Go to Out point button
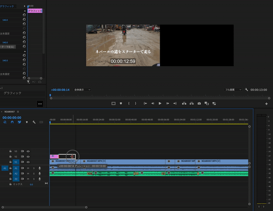The height and width of the screenshot is (211, 273). click(x=175, y=103)
